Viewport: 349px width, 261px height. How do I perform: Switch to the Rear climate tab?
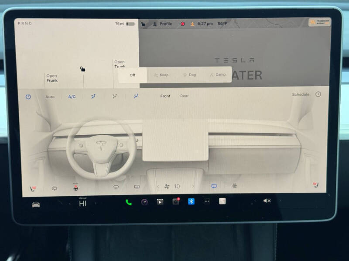[x=185, y=96]
